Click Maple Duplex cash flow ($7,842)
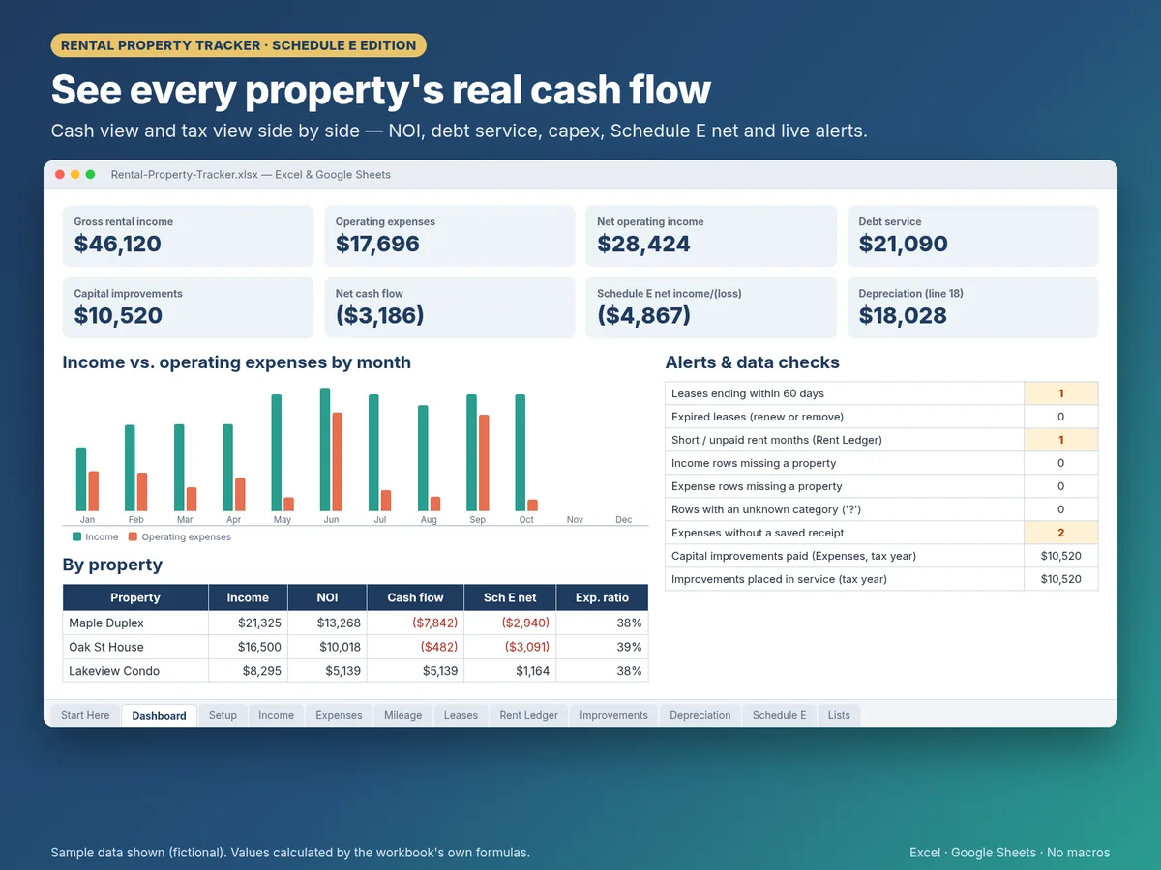The image size is (1161, 870). 415,623
